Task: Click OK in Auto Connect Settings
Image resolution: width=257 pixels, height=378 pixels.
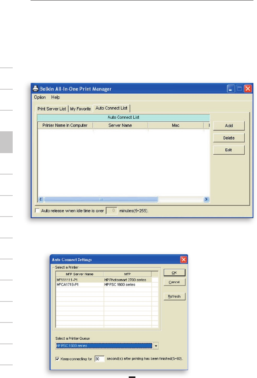Action: (x=174, y=272)
